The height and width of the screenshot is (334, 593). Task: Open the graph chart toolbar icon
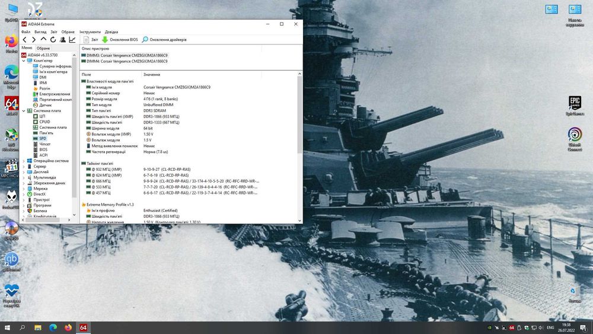pos(72,39)
